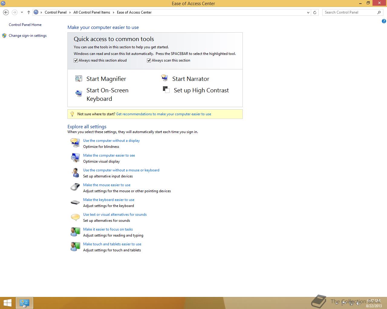This screenshot has width=387, height=309.
Task: Open Make touch and tablets easier to use
Action: [112, 244]
